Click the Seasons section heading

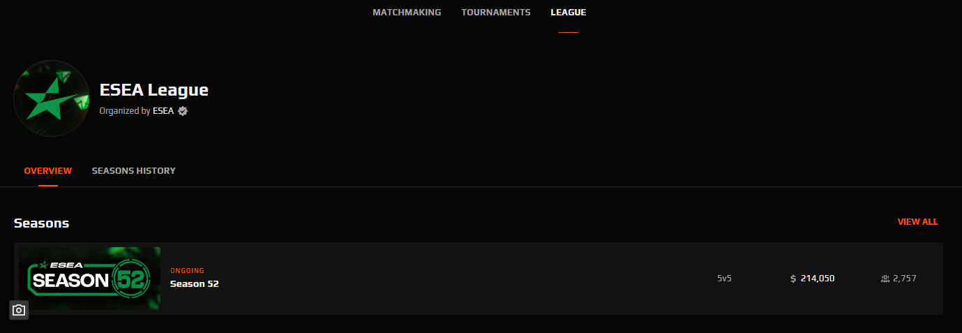[x=42, y=223]
